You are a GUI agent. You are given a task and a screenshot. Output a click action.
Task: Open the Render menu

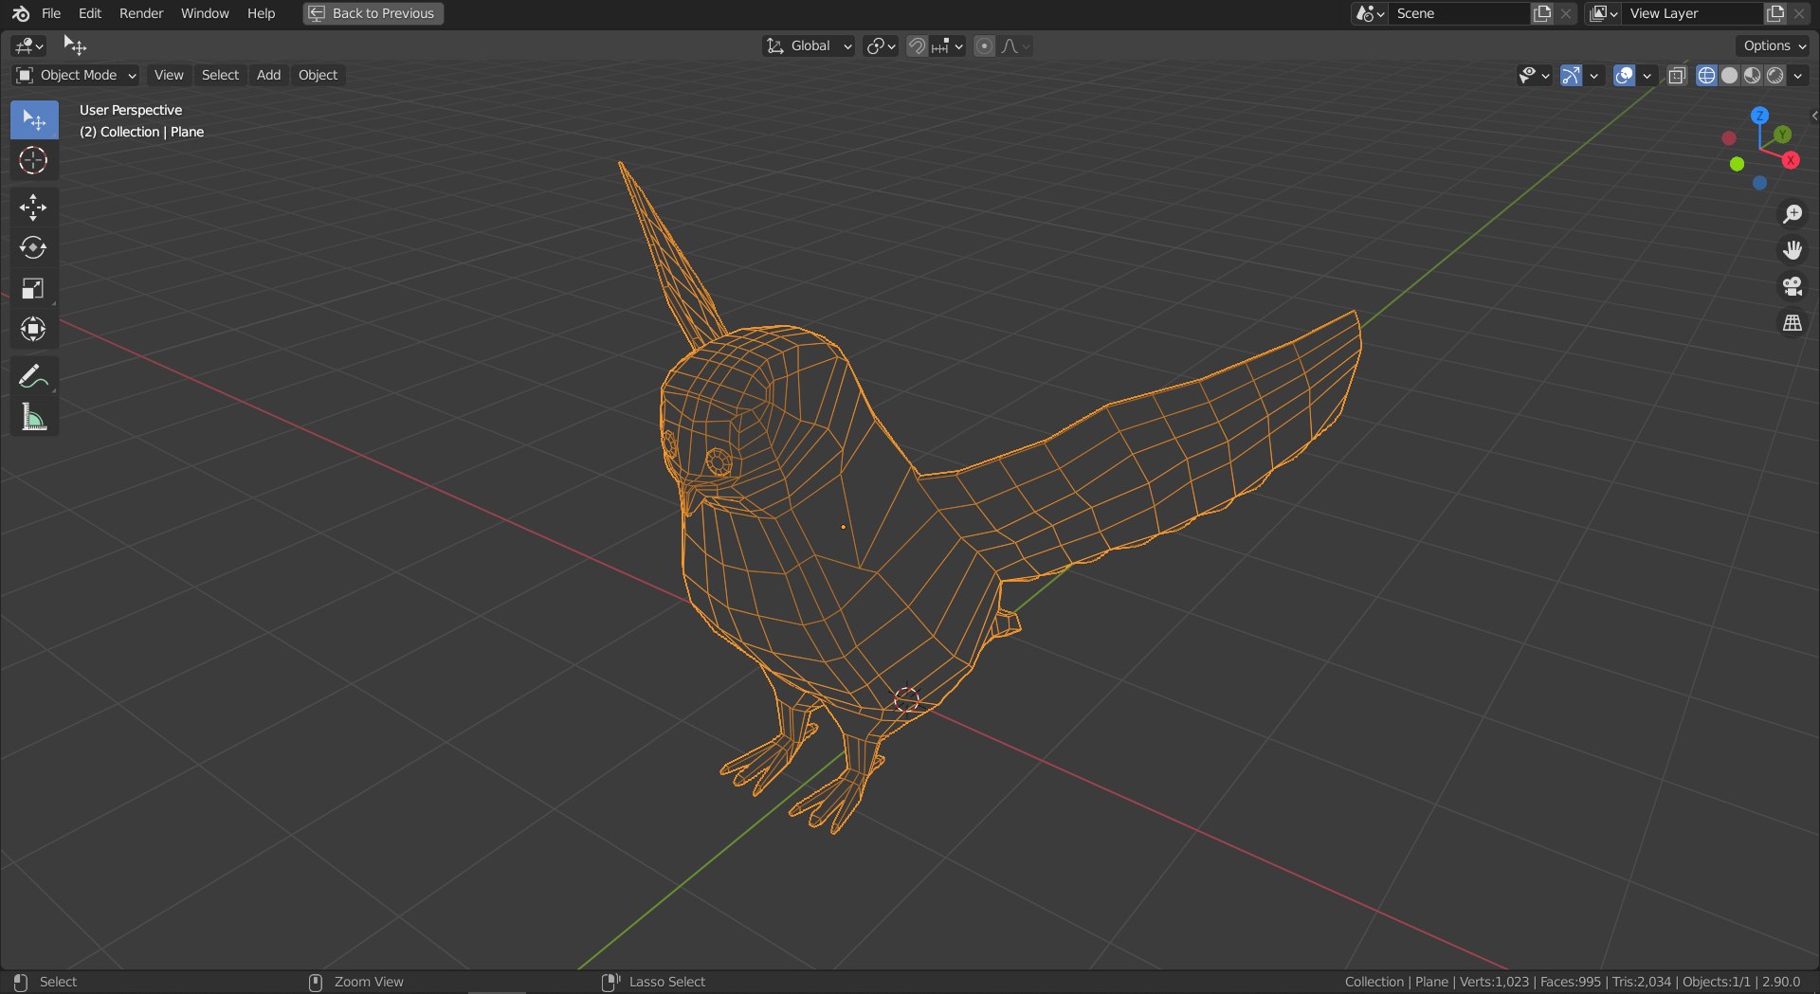(x=141, y=13)
